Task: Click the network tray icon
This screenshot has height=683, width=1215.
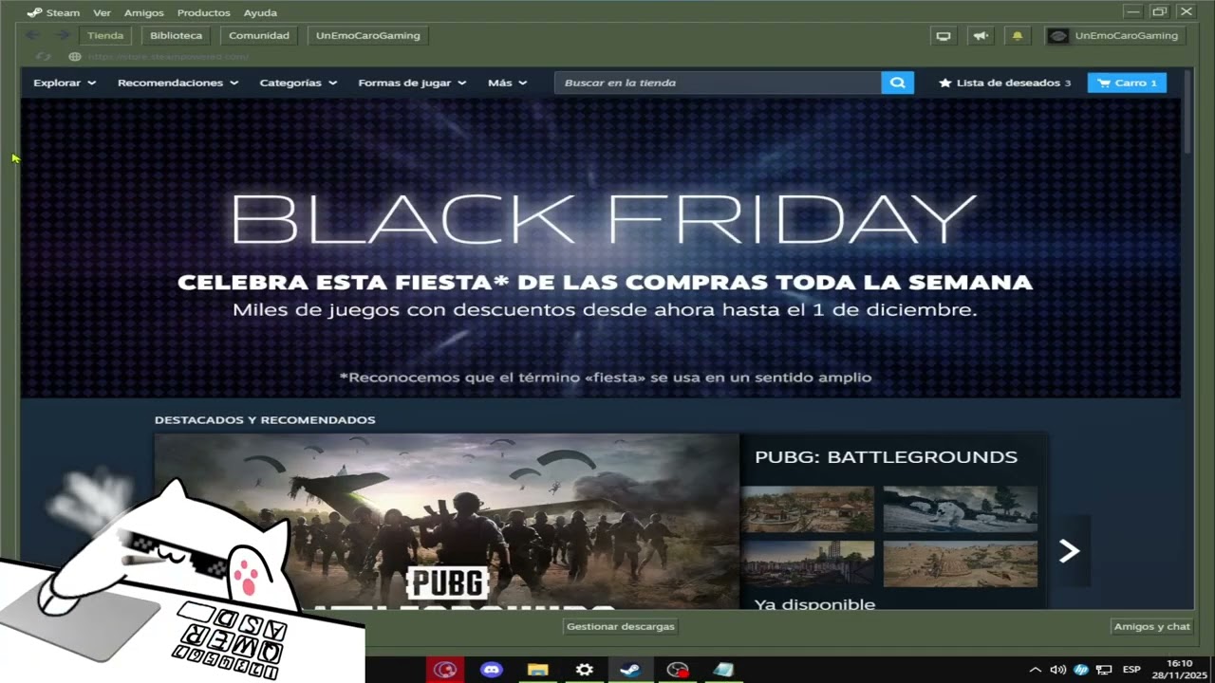Action: pyautogui.click(x=1104, y=670)
